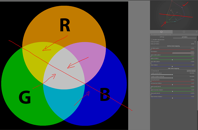Click the 'after tone mapping' section heading
This screenshot has height=130, width=198.
coord(173,68)
